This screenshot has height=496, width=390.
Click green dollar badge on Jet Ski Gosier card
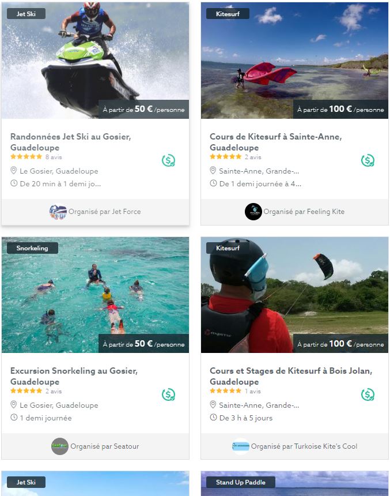tap(168, 160)
